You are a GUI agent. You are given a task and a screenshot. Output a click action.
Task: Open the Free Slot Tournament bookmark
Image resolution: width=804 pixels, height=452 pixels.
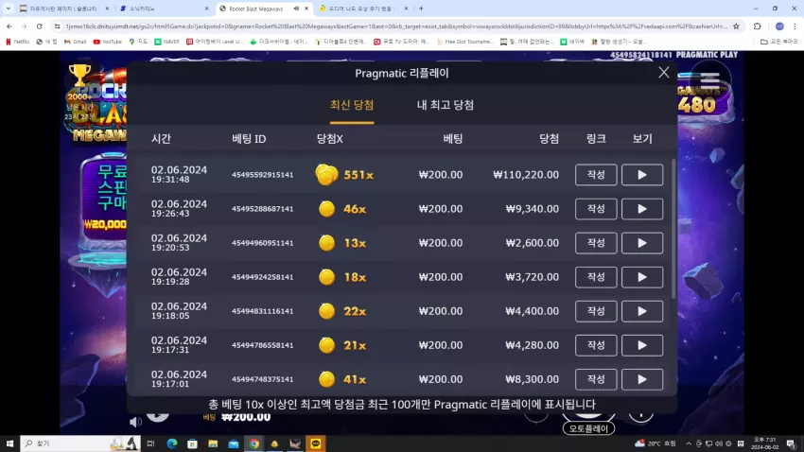[x=465, y=42]
